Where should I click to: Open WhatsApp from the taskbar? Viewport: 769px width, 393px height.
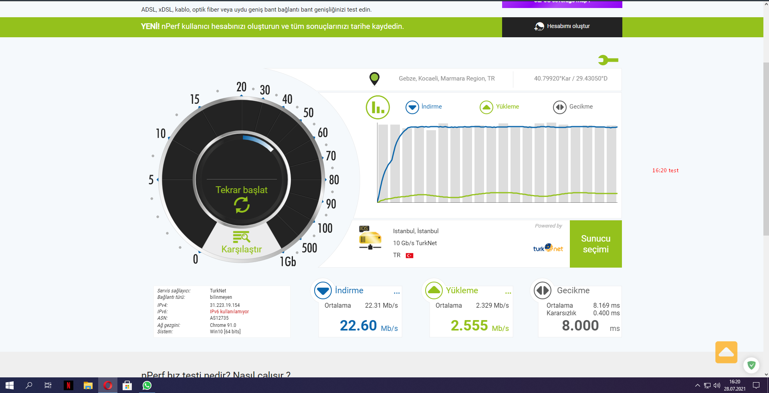pyautogui.click(x=147, y=385)
